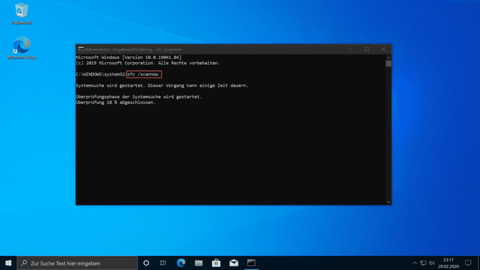Click the 'Überprüfungsphase der Systemsuche' line

(139, 97)
